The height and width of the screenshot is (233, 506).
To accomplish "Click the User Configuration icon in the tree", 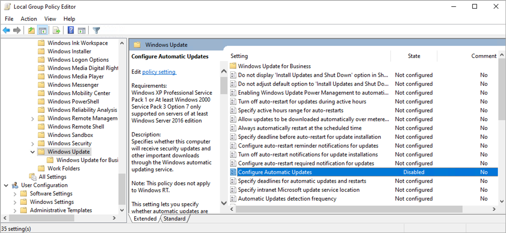I will 15,185.
